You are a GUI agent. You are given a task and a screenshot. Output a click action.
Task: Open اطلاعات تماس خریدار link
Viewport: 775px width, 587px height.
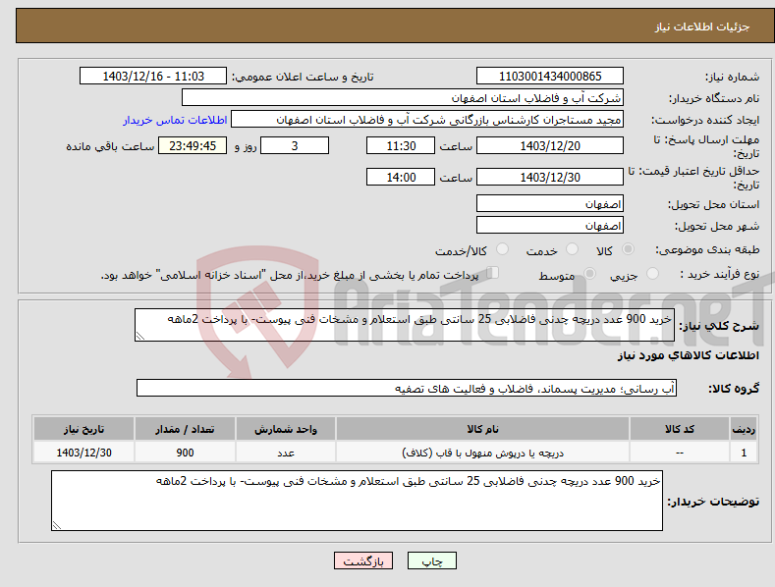[175, 120]
